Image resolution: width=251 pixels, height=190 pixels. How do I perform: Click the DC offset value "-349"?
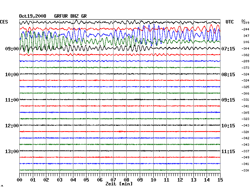click(245, 157)
